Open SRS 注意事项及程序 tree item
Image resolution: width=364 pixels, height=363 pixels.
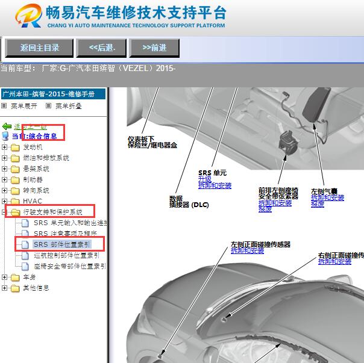click(65, 234)
